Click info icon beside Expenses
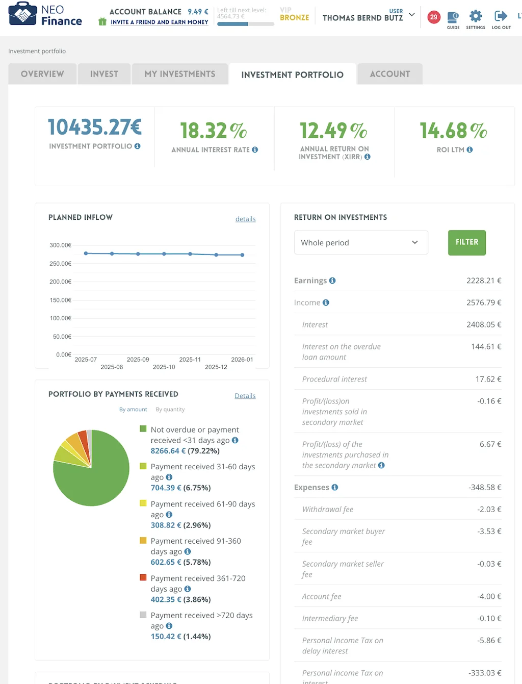 (x=335, y=487)
